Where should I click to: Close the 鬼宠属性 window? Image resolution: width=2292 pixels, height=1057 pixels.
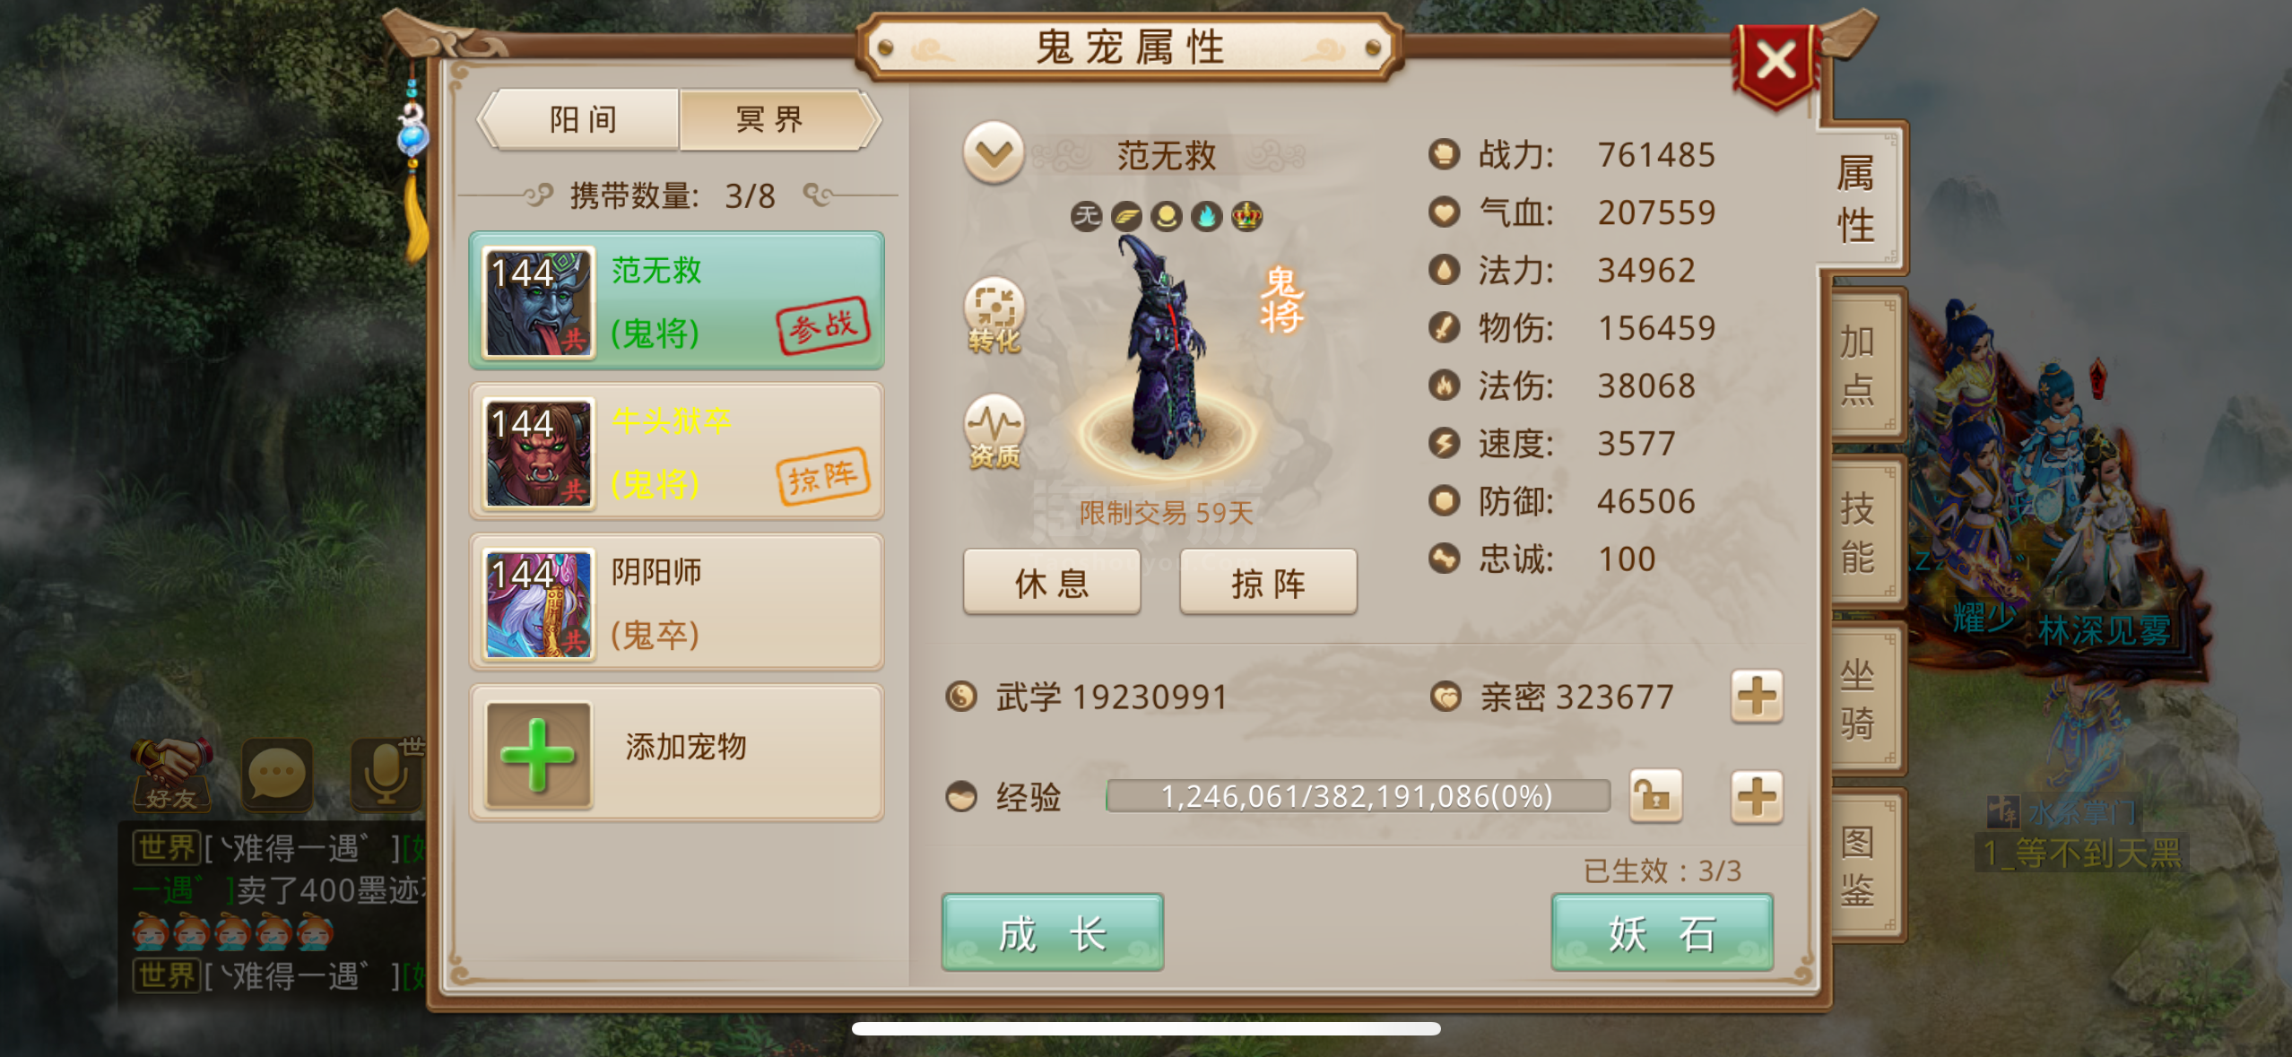pos(1775,65)
